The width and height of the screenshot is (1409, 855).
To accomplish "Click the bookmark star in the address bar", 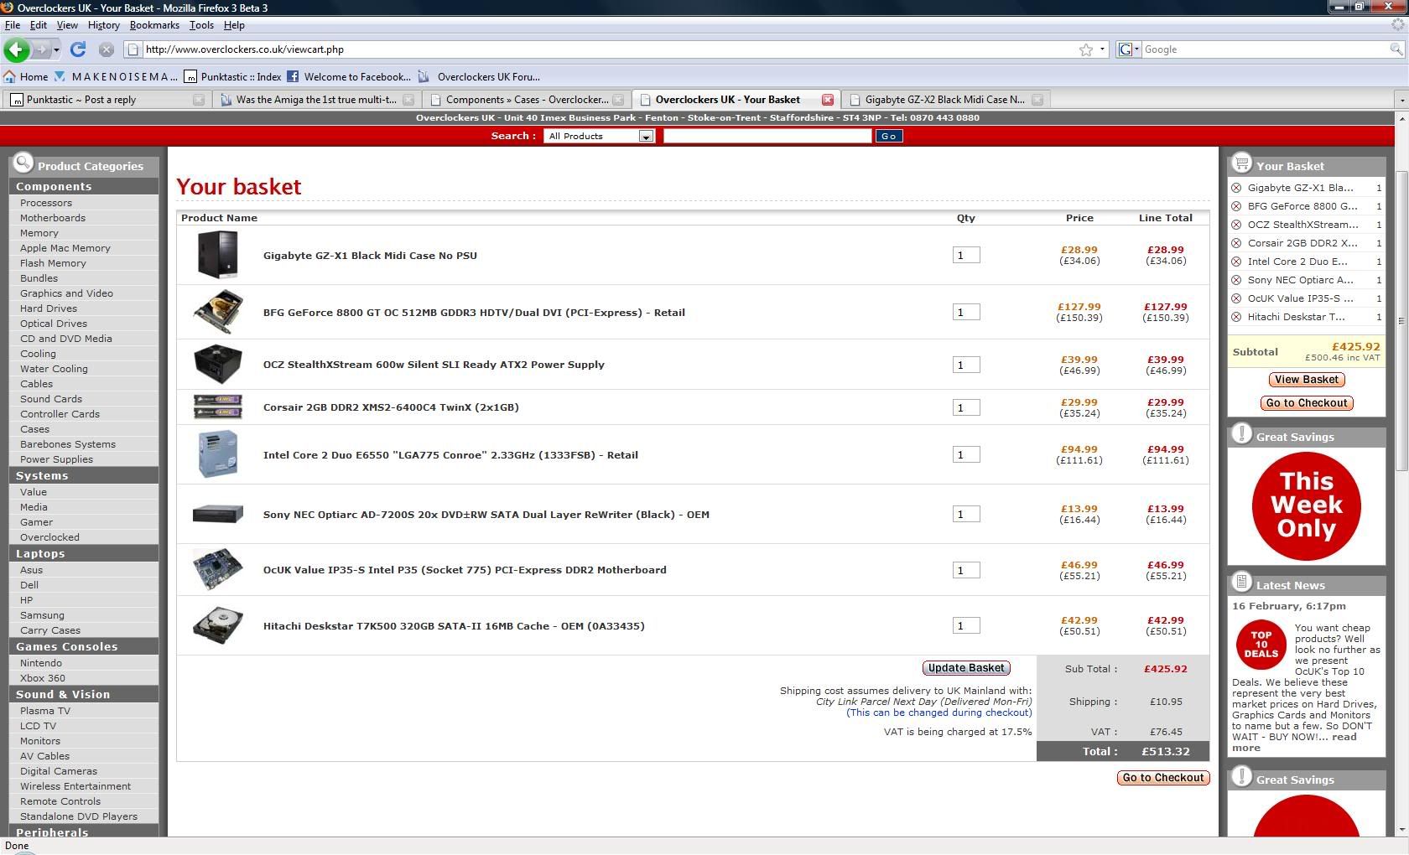I will (1086, 50).
